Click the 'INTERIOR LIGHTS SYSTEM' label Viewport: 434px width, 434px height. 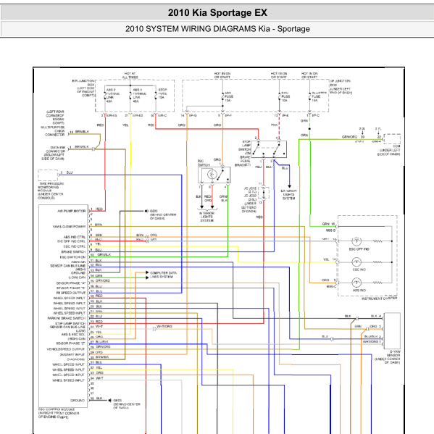(206, 217)
